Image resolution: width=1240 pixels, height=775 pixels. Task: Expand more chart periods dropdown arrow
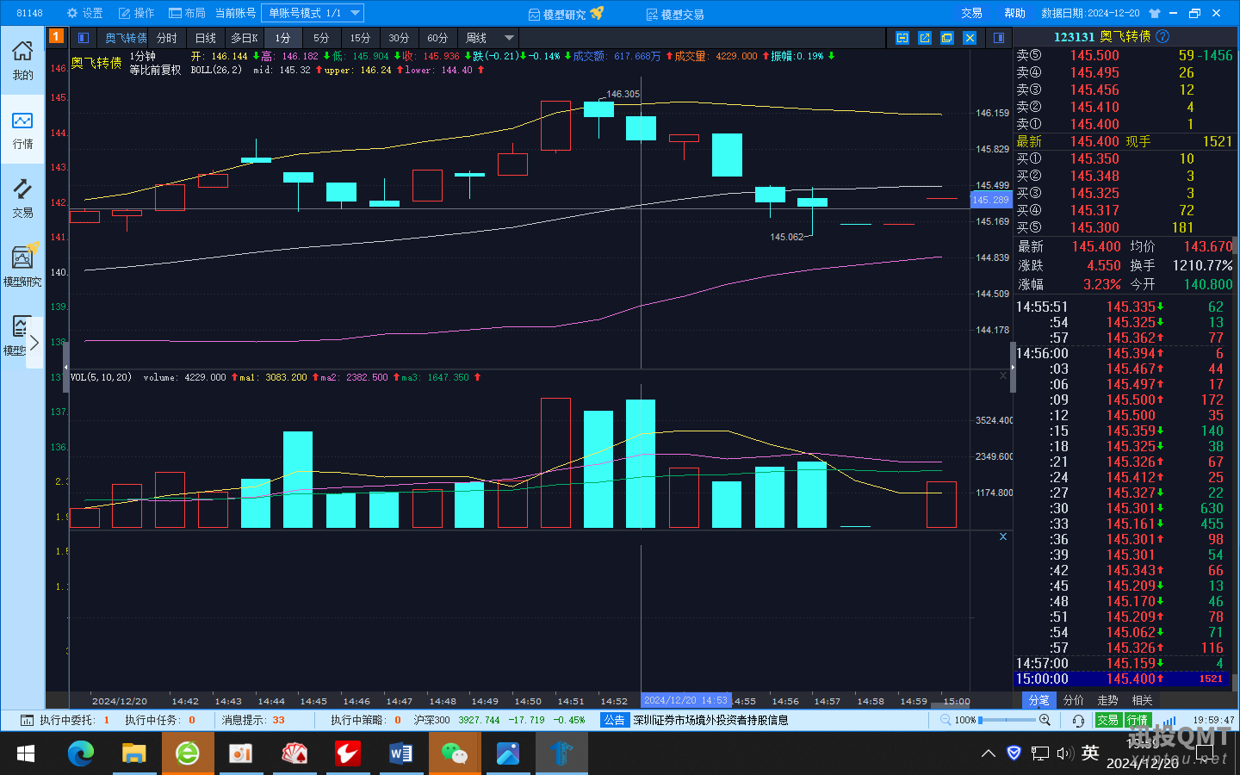tap(509, 38)
